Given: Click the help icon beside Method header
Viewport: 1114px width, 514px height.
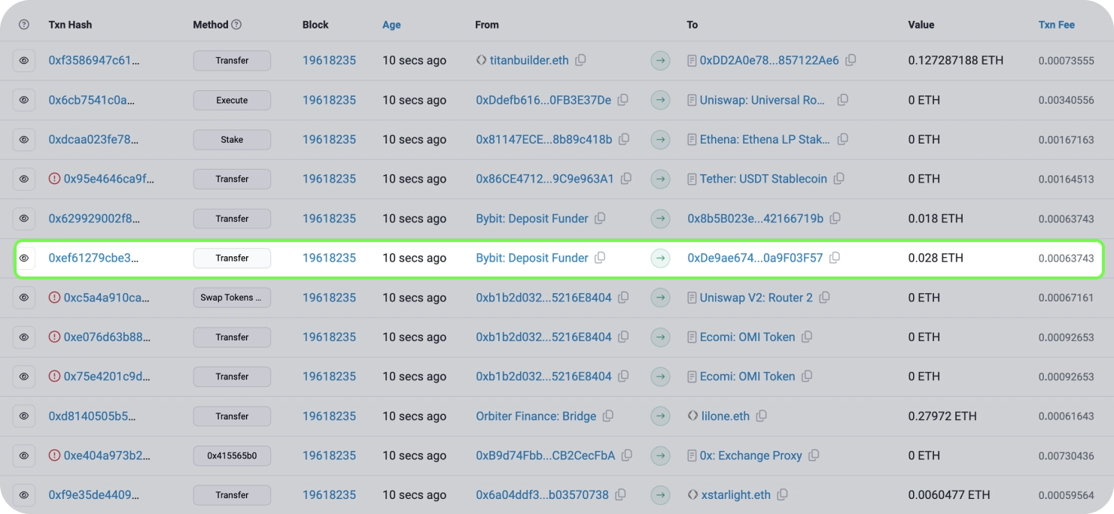Looking at the screenshot, I should click(x=236, y=25).
